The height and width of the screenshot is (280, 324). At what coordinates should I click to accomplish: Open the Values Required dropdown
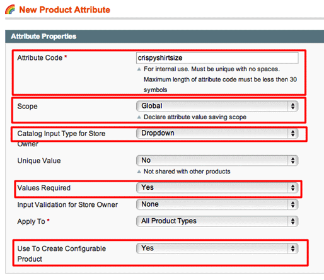217,187
